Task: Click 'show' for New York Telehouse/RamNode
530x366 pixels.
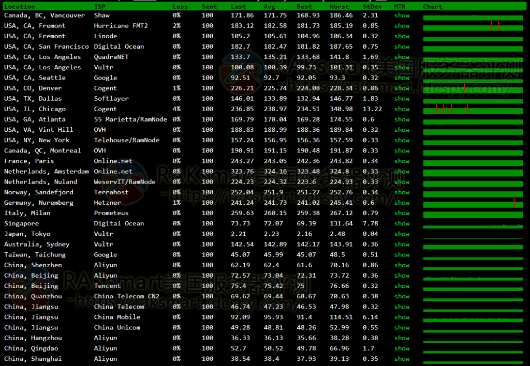Action: 402,140
